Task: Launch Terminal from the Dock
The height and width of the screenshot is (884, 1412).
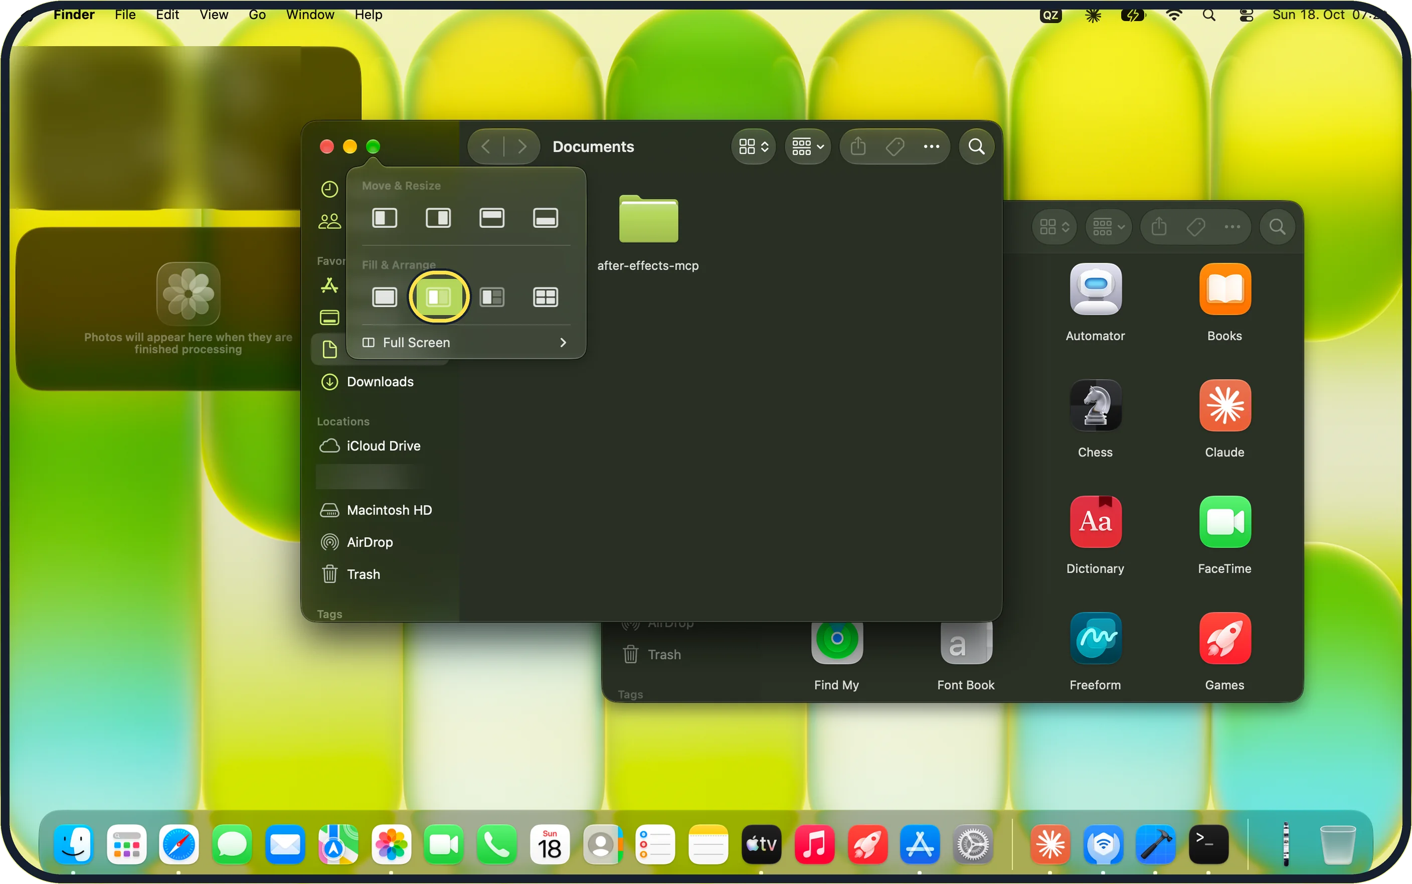Action: pos(1209,844)
